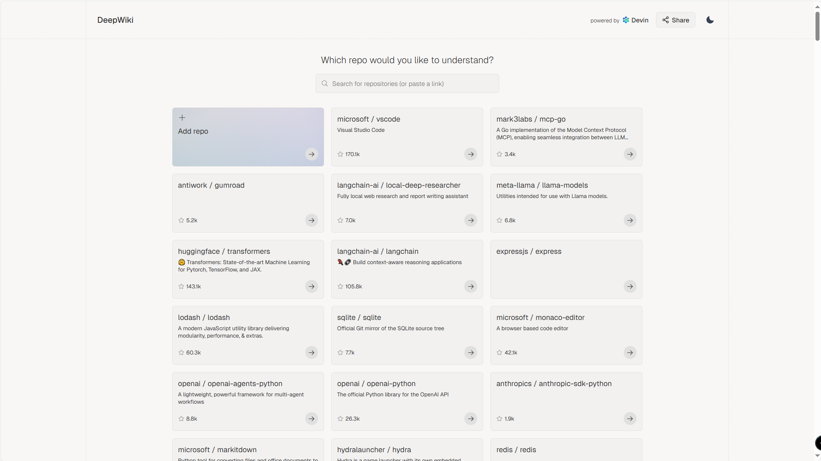Image resolution: width=821 pixels, height=461 pixels.
Task: Open arrow on microsoft / monaco-editor card
Action: click(630, 352)
